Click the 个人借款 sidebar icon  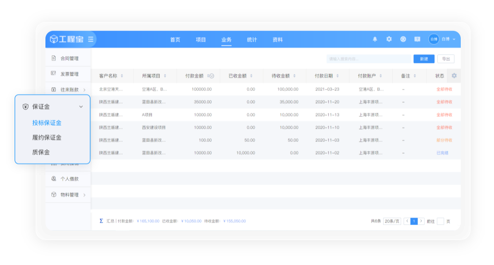pyautogui.click(x=54, y=178)
